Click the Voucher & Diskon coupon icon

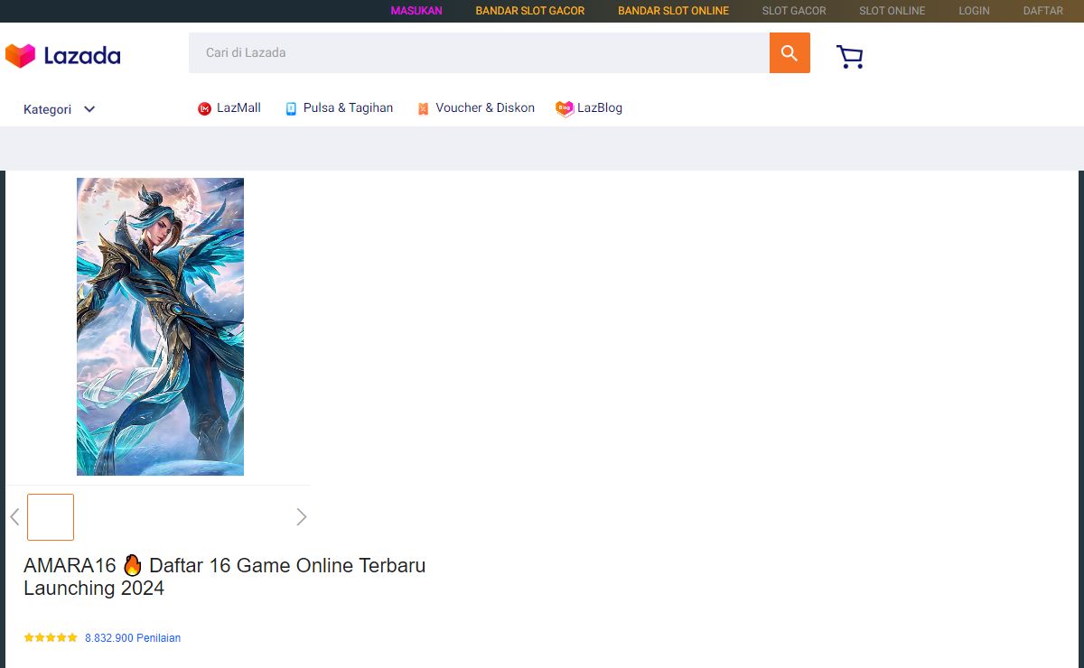423,109
